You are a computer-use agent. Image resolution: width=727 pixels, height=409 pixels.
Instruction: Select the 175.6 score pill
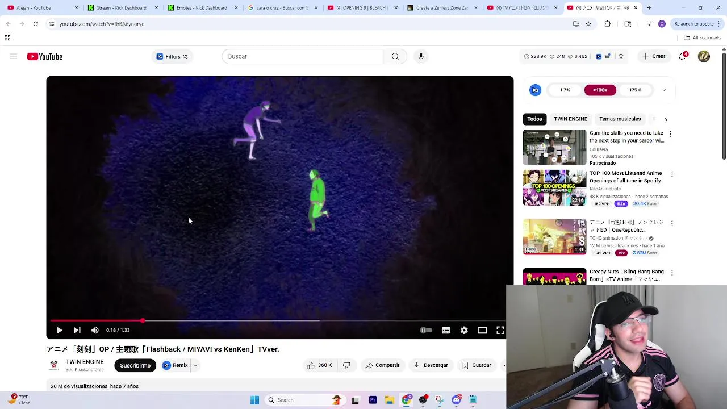click(635, 90)
